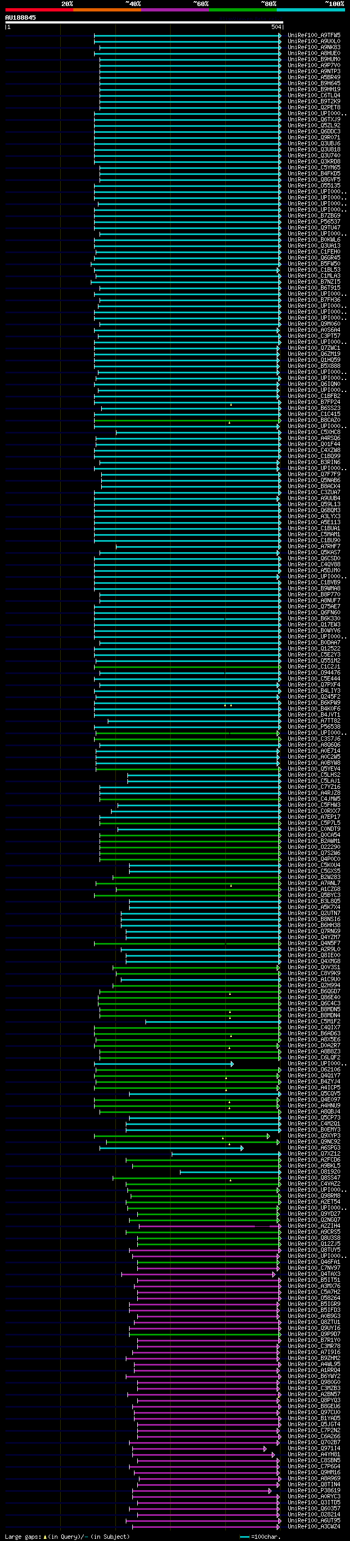Select label UniRef100_A4YH81
Image resolution: width=350 pixels, height=1541 pixels.
[314, 1454]
